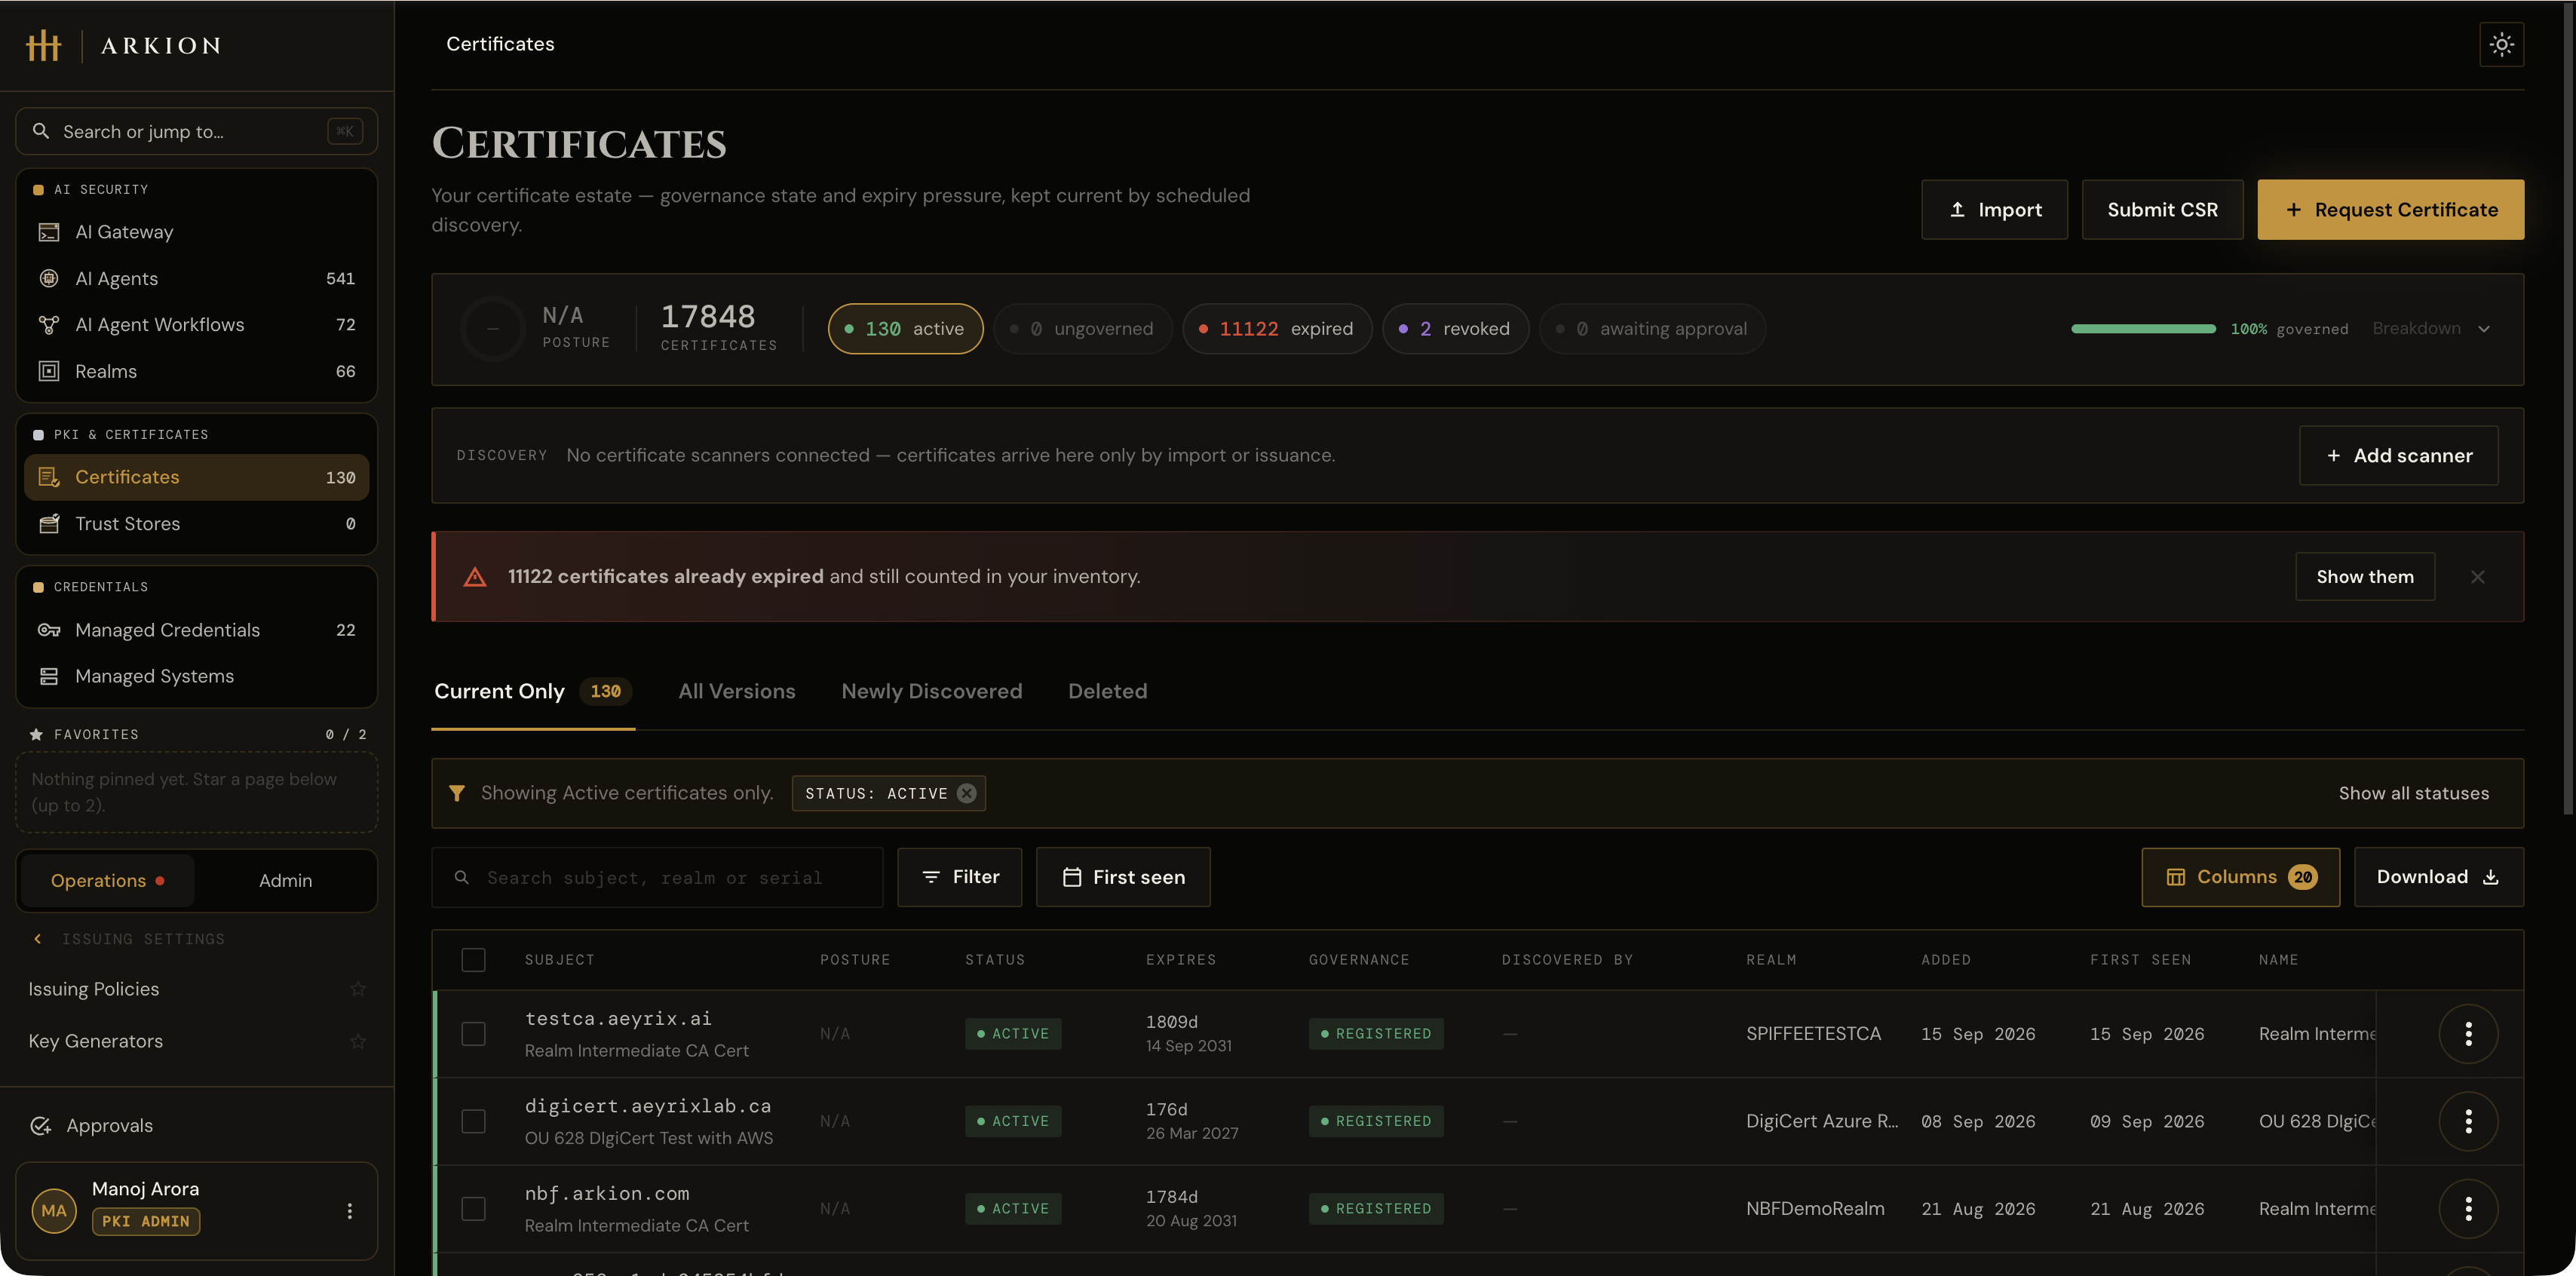The image size is (2576, 1276).
Task: Go to AI Agent Workflows
Action: [196, 325]
